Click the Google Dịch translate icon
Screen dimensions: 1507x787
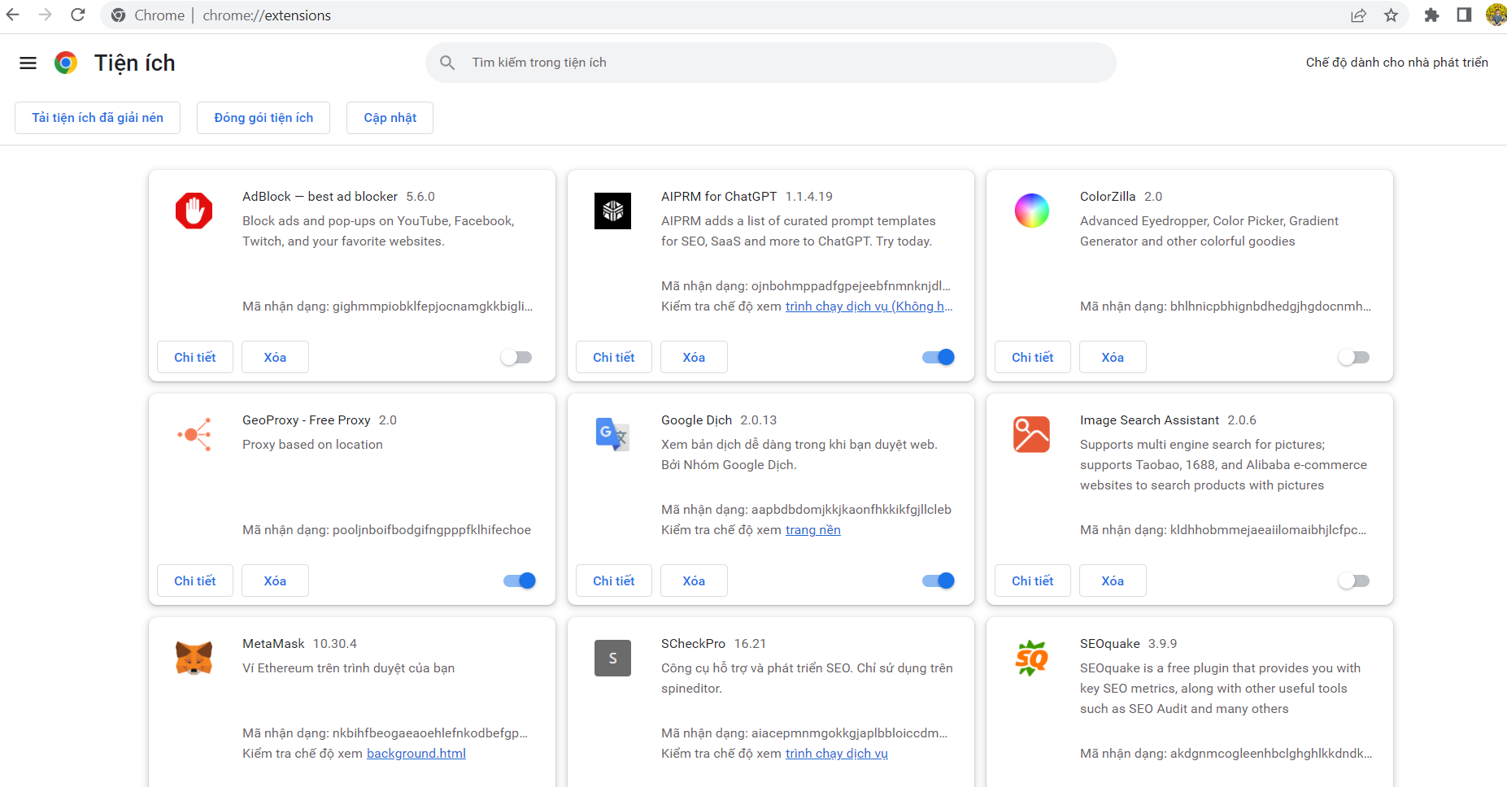click(x=612, y=434)
